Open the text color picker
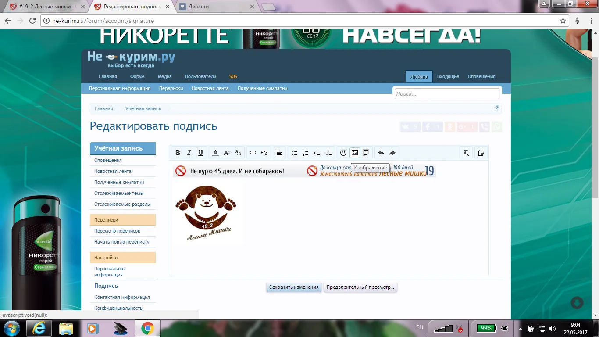The width and height of the screenshot is (599, 337). point(215,153)
